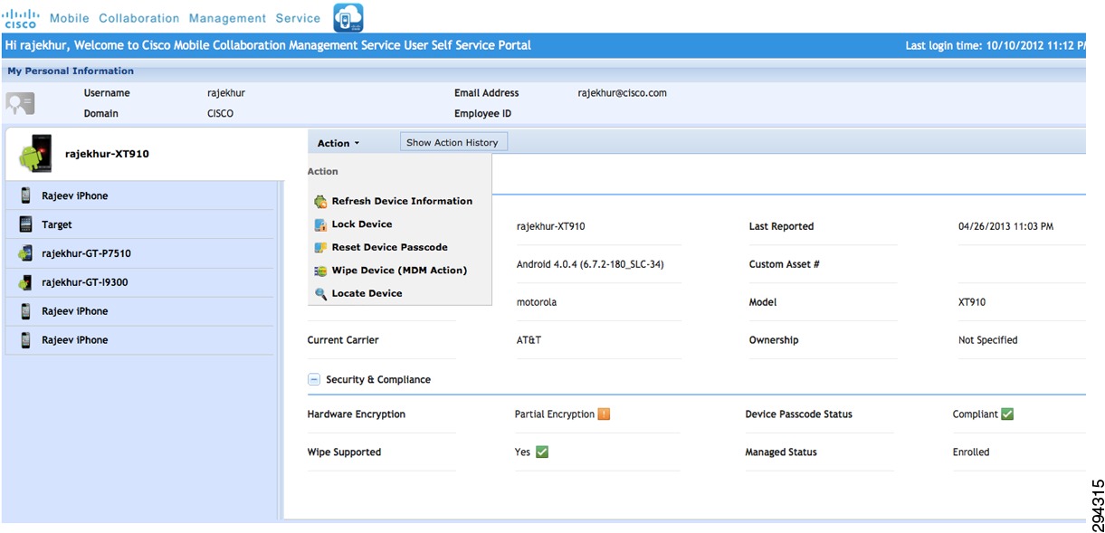Viewport: 1105px width, 533px height.
Task: Collapse the Security & Compliance section
Action: [314, 380]
